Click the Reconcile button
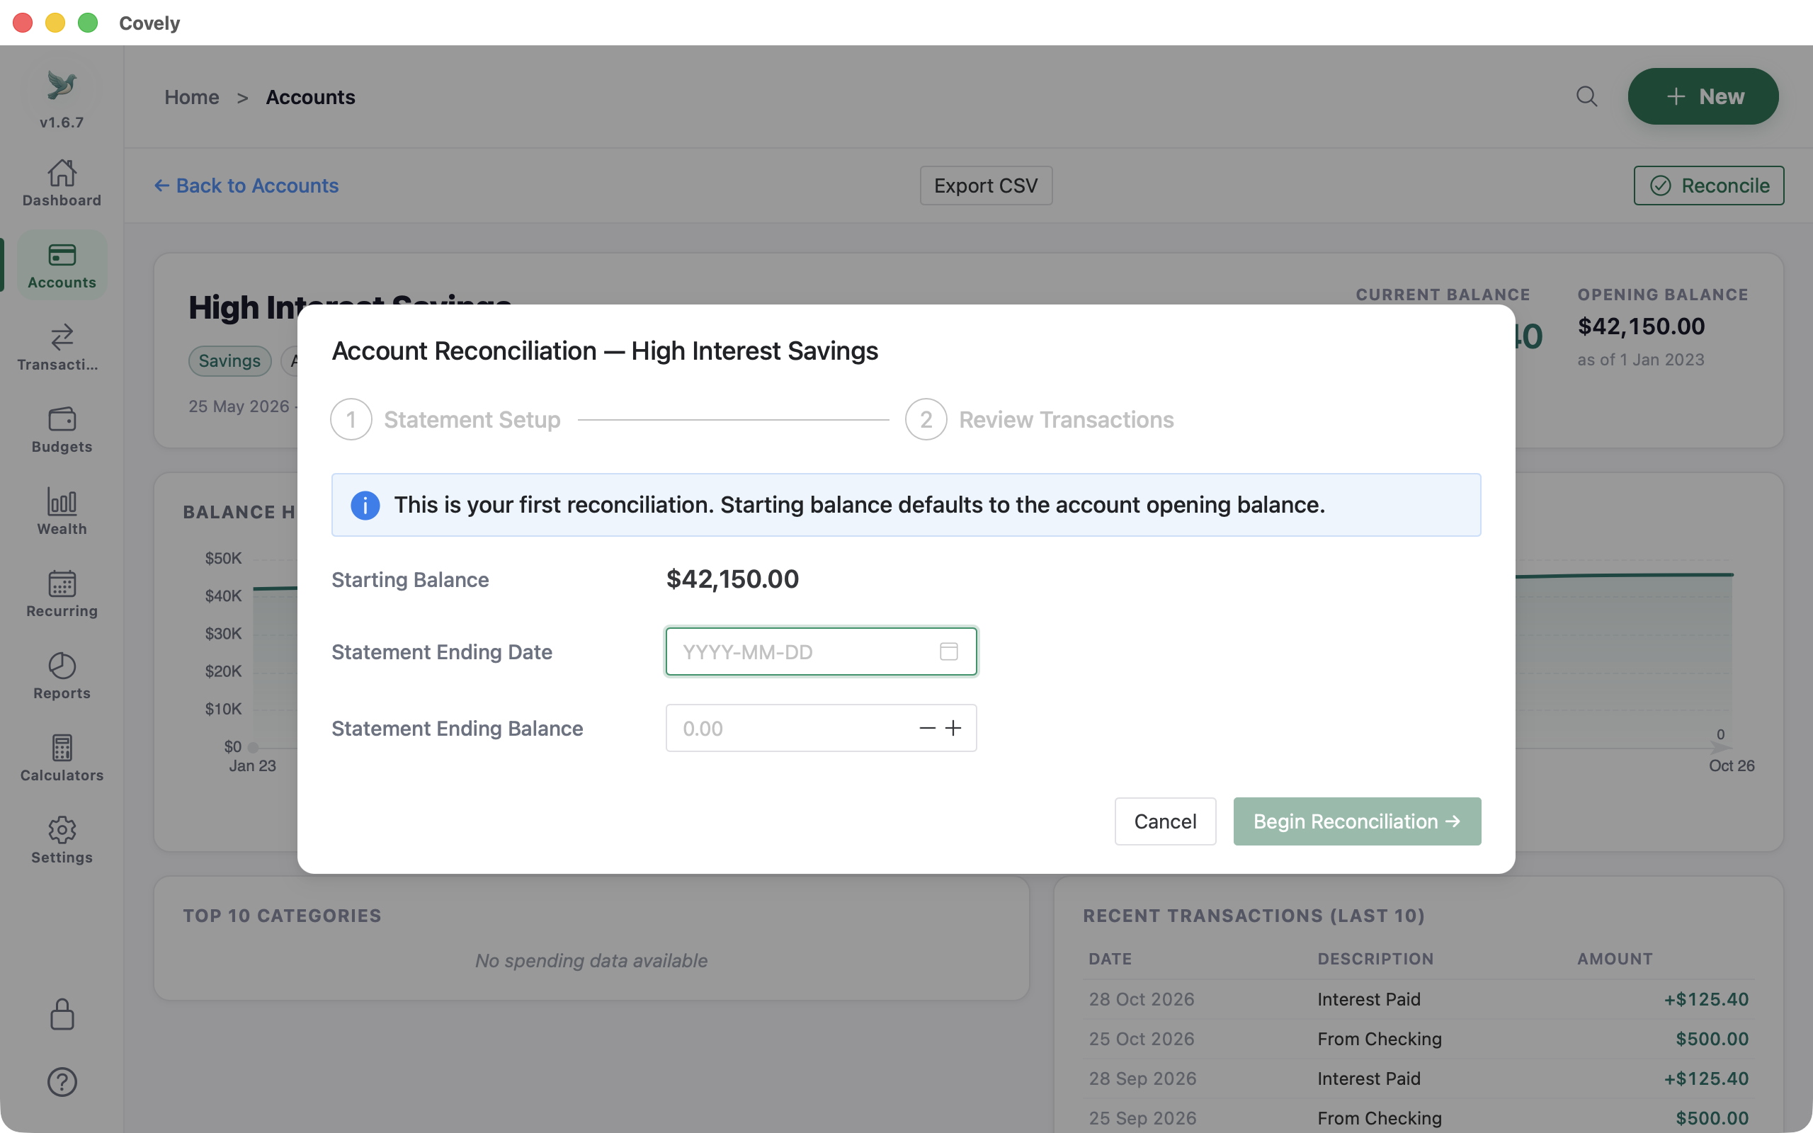 pos(1708,185)
